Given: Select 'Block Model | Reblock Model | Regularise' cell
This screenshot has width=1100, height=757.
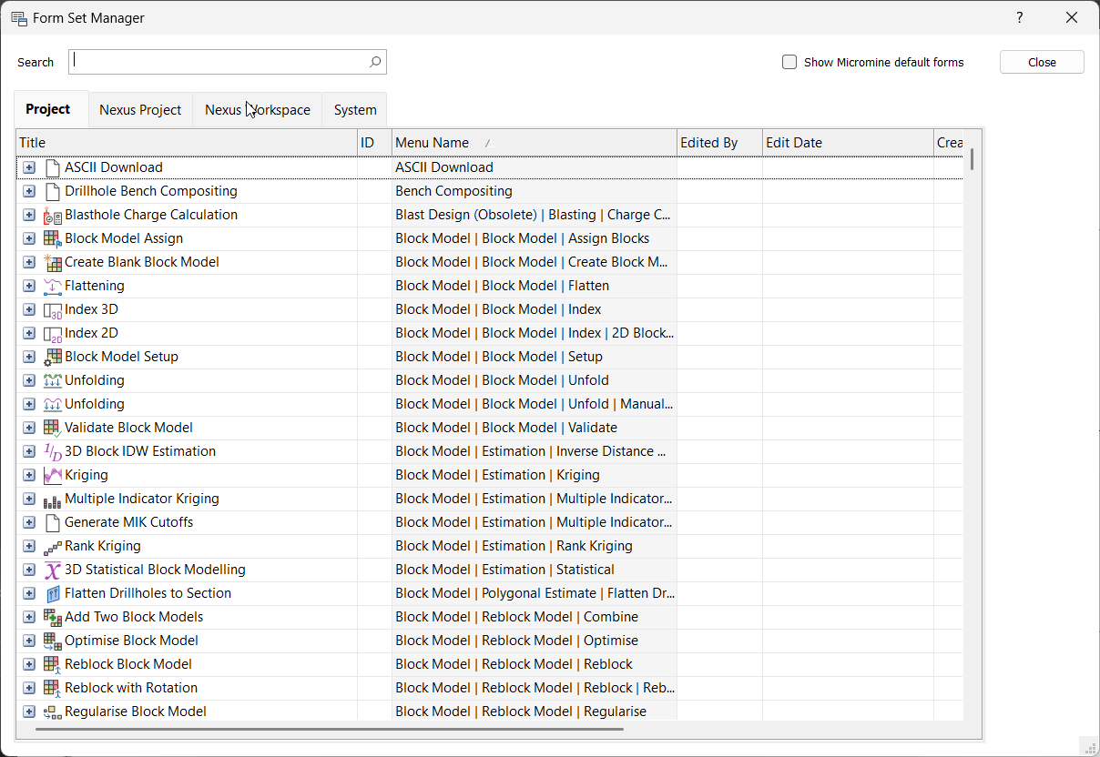Looking at the screenshot, I should coord(535,712).
